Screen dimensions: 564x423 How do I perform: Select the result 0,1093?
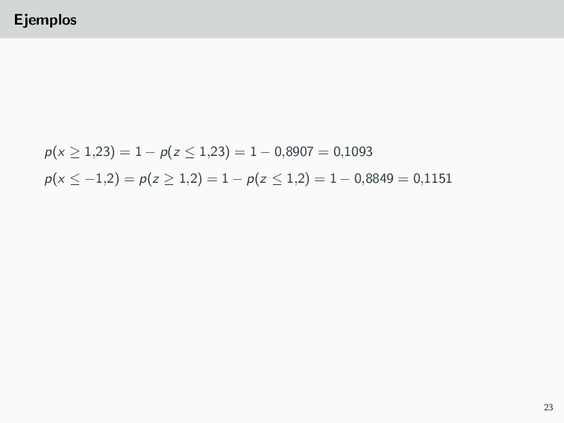353,151
